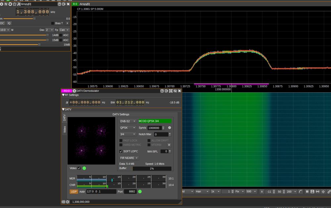
Task: Click the IQ correction button
Action: click(x=9, y=23)
